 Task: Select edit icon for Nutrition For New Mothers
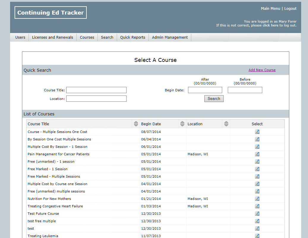tap(257, 199)
